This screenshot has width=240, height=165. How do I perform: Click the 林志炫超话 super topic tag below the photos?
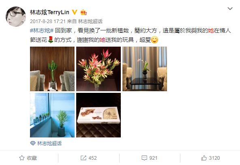pos(49,144)
